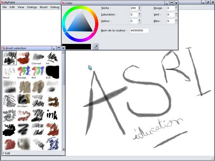Click the brush list scrollbar up arrow
The width and height of the screenshot is (215, 161).
pos(63,52)
